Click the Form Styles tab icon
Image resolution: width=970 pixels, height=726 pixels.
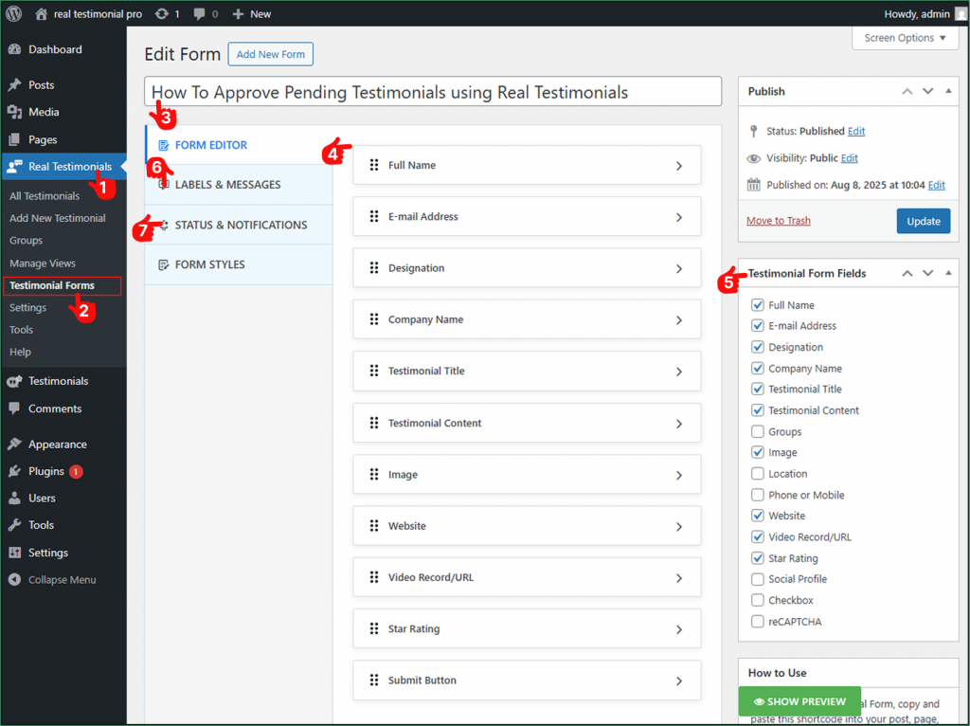pos(163,264)
